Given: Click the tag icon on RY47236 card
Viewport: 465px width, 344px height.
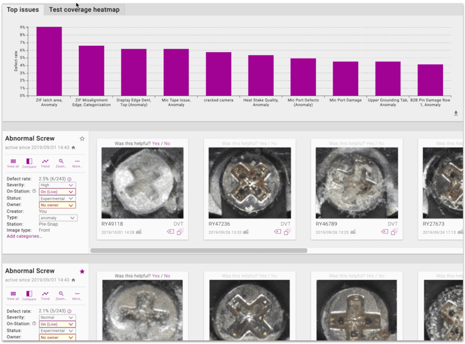Looking at the screenshot, I should [277, 231].
